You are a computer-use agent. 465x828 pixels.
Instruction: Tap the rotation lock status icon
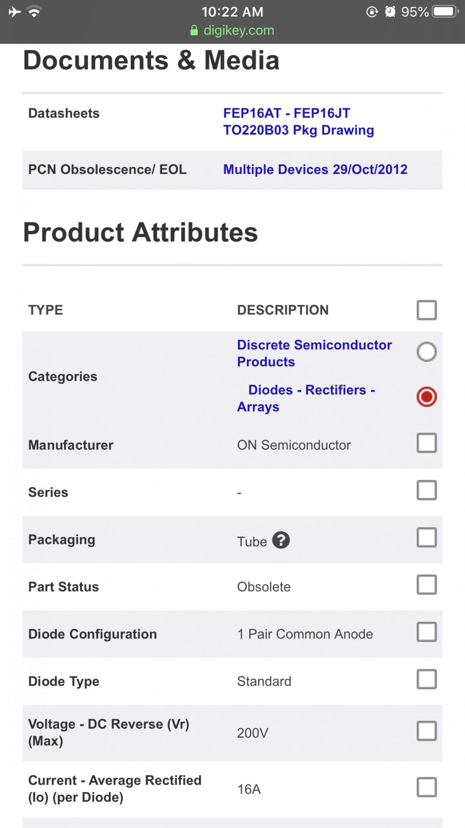(372, 12)
